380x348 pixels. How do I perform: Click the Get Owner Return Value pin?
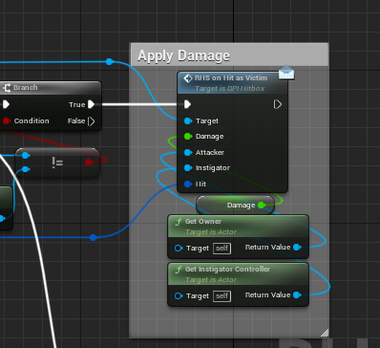pos(297,248)
